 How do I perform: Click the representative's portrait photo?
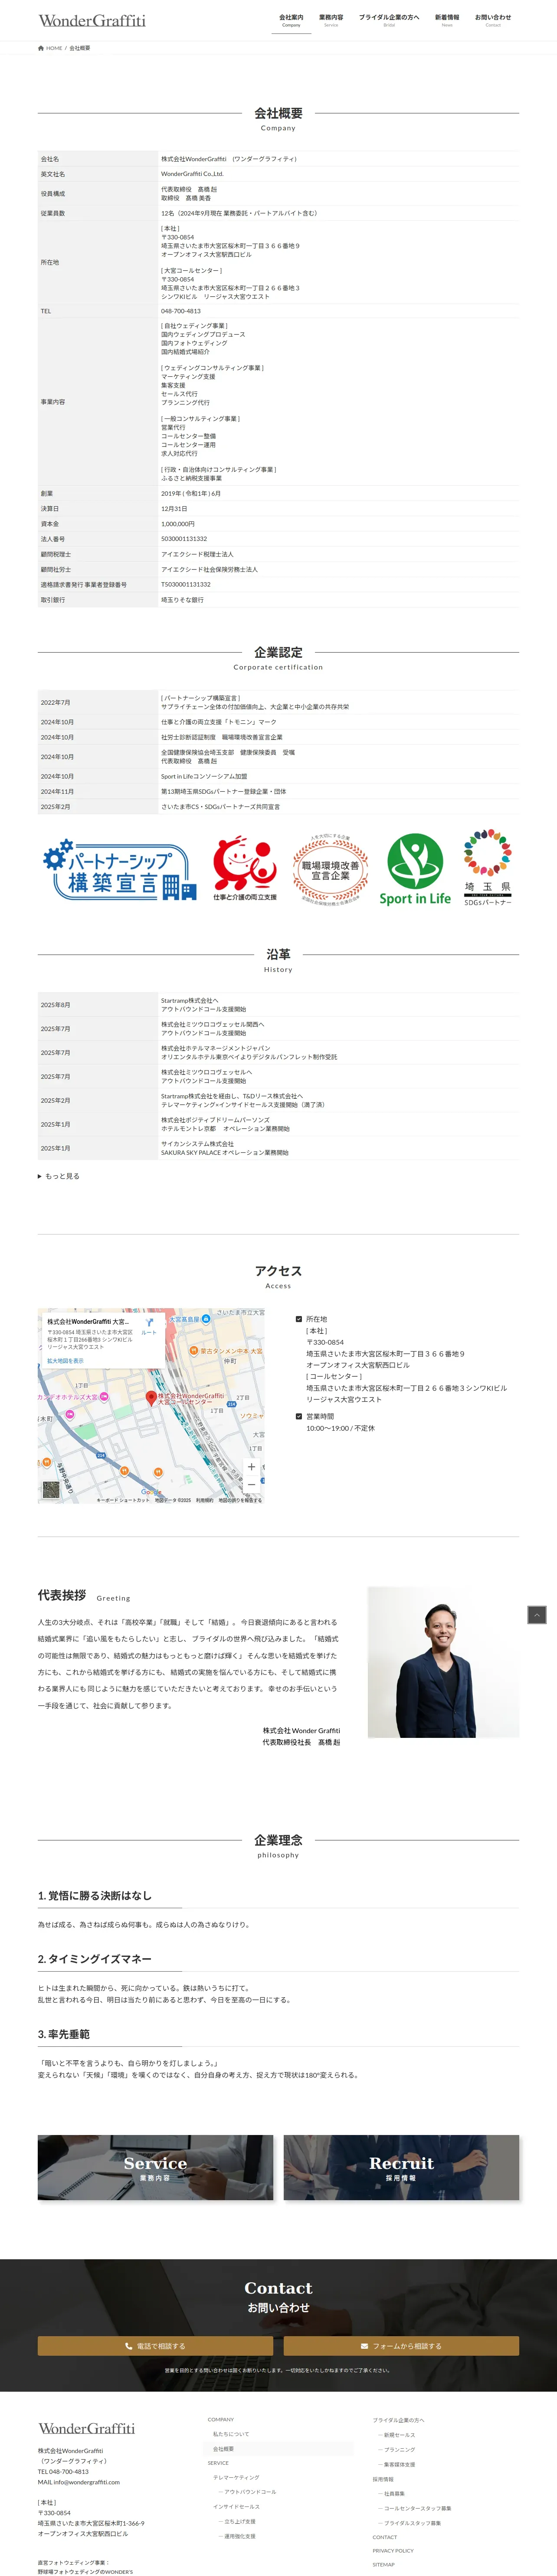(x=443, y=1661)
